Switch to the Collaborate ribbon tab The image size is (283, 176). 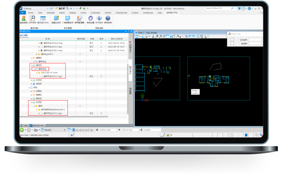(148, 13)
